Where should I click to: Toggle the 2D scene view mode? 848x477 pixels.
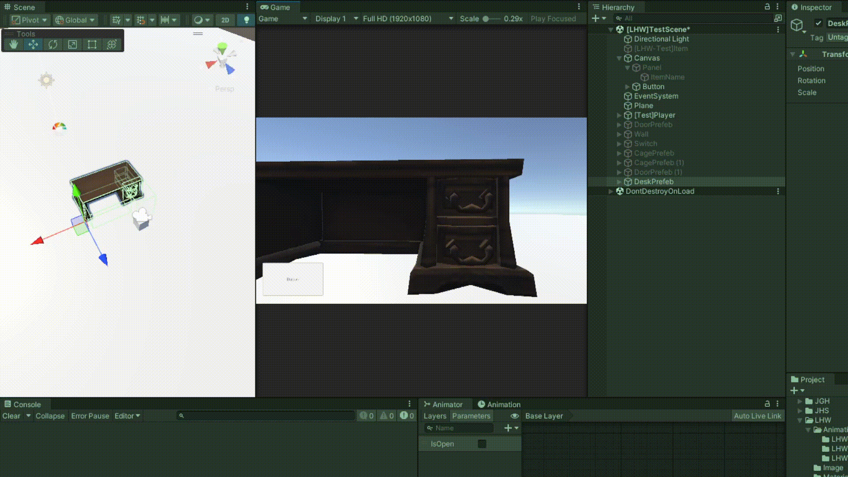[x=225, y=20]
